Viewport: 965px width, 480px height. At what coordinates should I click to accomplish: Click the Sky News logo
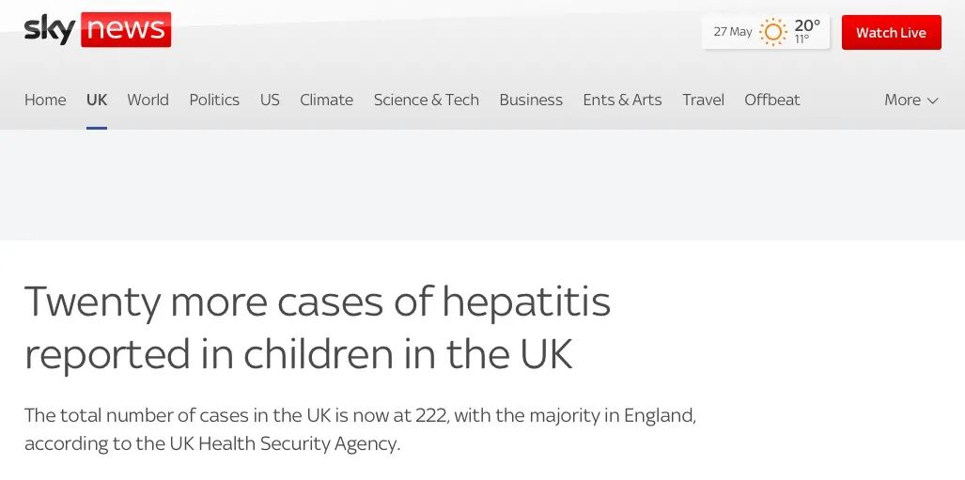click(98, 30)
